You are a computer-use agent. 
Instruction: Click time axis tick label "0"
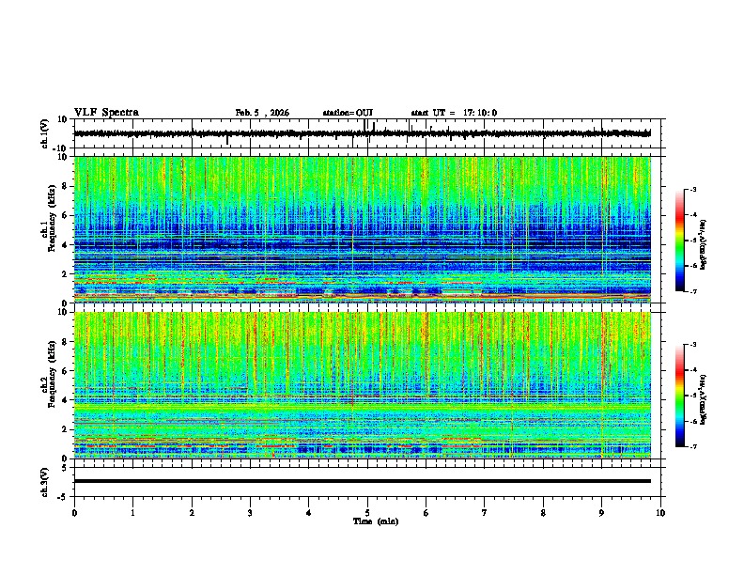(x=74, y=513)
